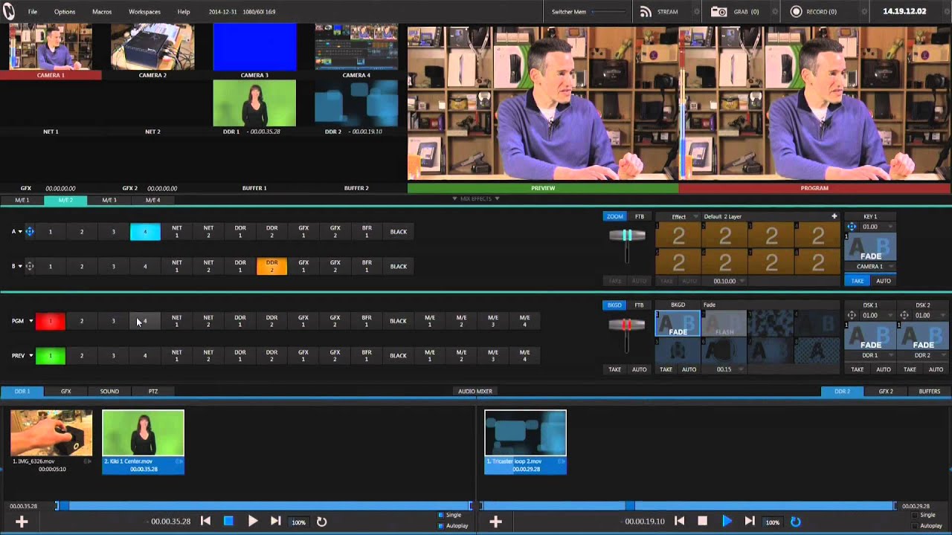The width and height of the screenshot is (952, 535).
Task: Stop DDR 2 playback
Action: pyautogui.click(x=702, y=522)
